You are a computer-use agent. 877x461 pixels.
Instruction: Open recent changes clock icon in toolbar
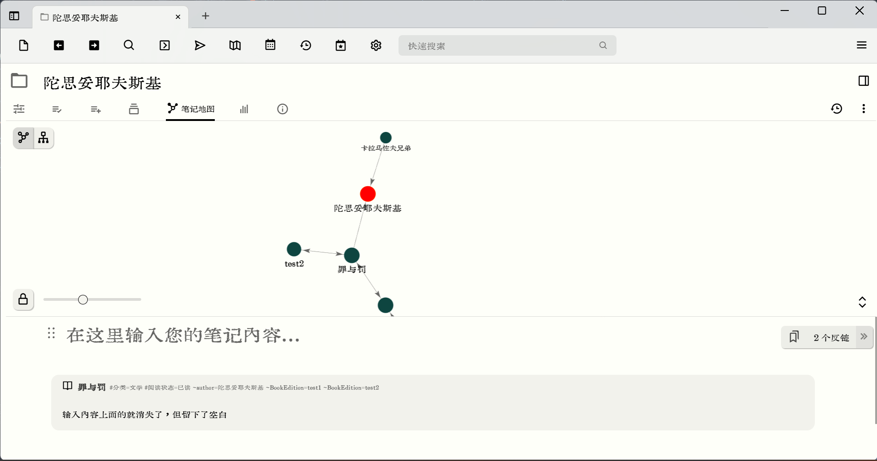306,45
